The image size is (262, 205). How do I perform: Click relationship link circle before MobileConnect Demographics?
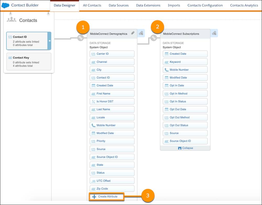coord(80,38)
